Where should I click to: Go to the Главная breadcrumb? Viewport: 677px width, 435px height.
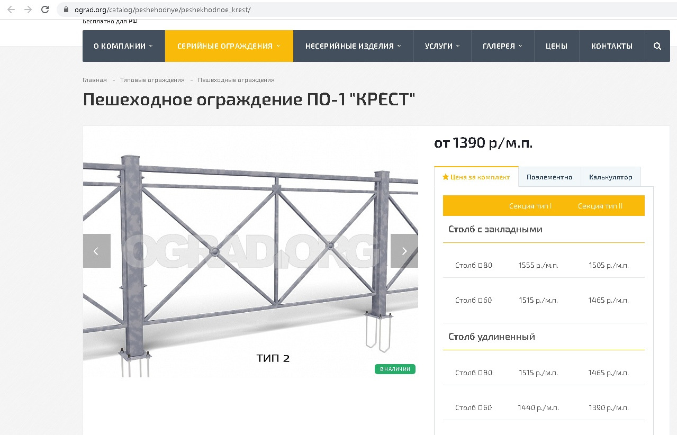pyautogui.click(x=95, y=80)
